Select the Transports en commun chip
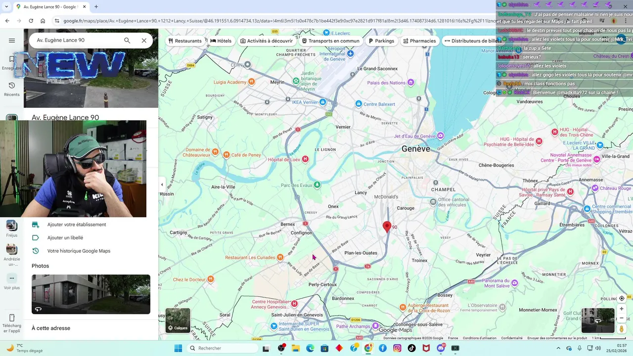 [330, 41]
